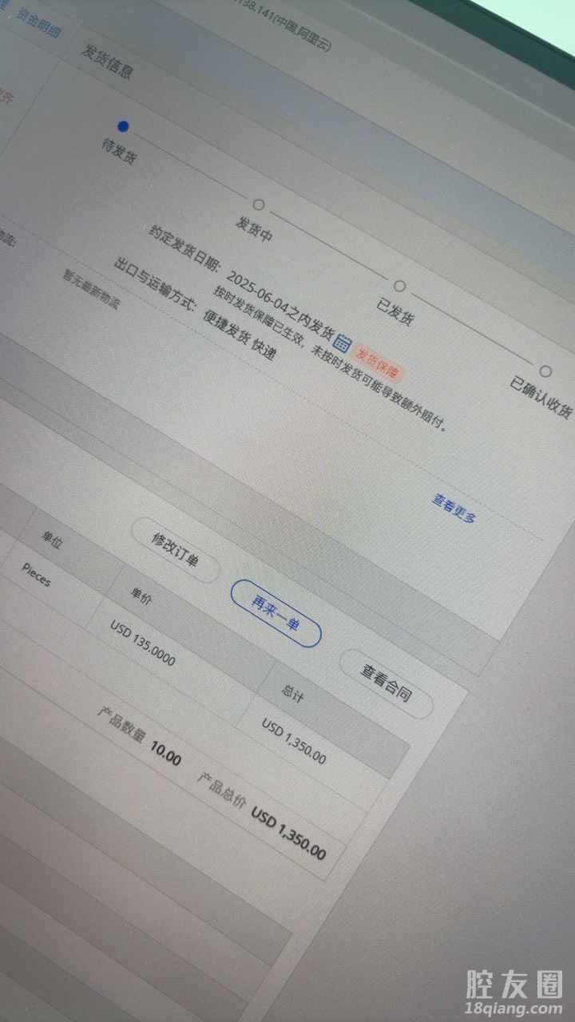Click the 单价 column header

click(141, 595)
